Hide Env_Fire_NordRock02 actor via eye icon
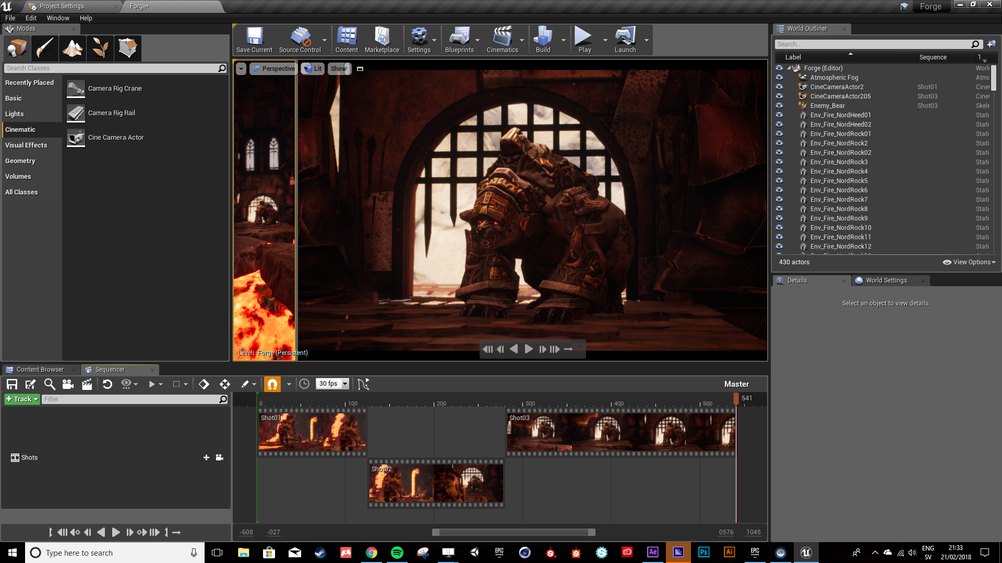The width and height of the screenshot is (1002, 563). (x=779, y=152)
